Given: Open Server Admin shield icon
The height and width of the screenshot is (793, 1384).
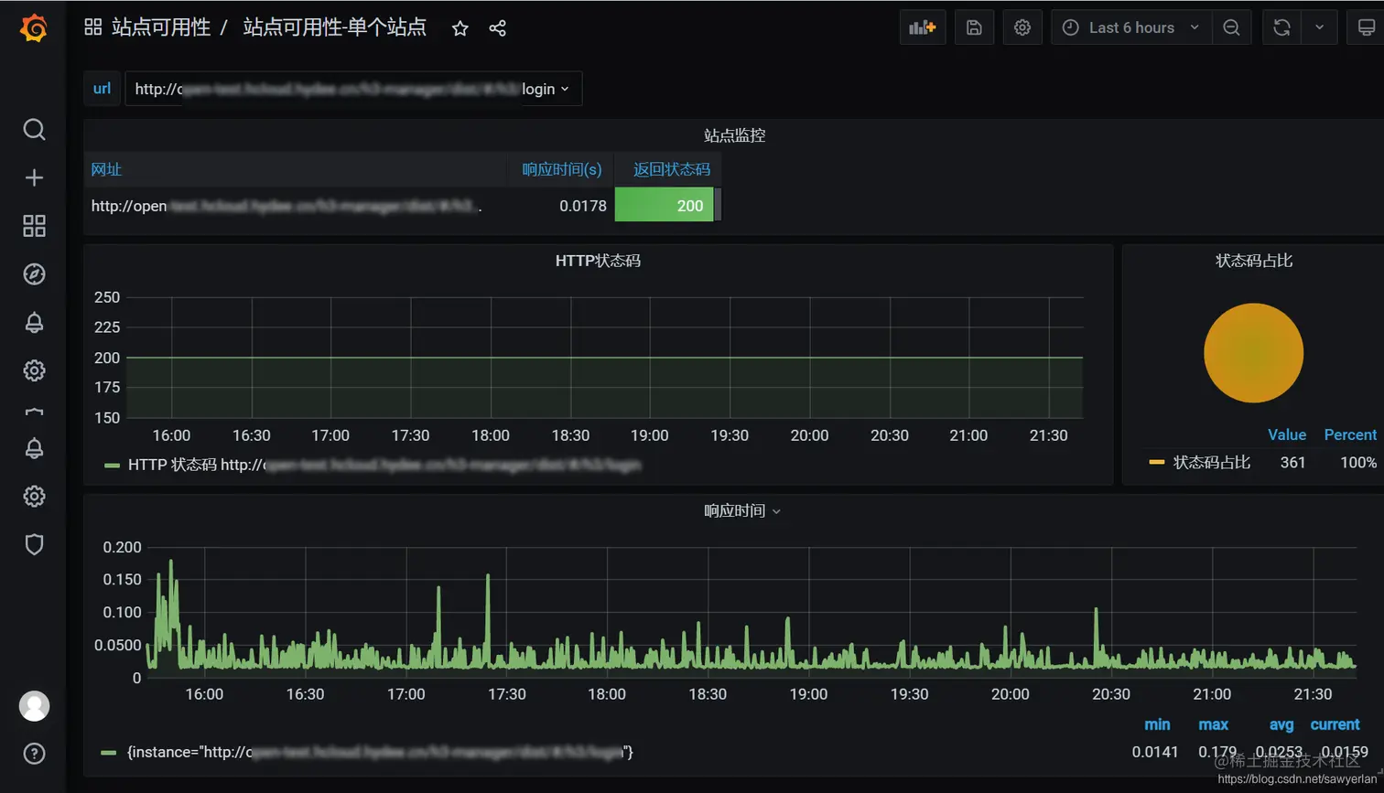Looking at the screenshot, I should coord(34,544).
